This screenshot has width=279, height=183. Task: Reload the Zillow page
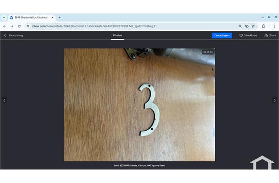tap(19, 26)
